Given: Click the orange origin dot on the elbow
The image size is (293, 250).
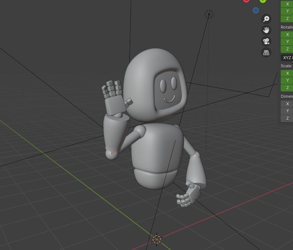Looking at the screenshot, I should (112, 153).
